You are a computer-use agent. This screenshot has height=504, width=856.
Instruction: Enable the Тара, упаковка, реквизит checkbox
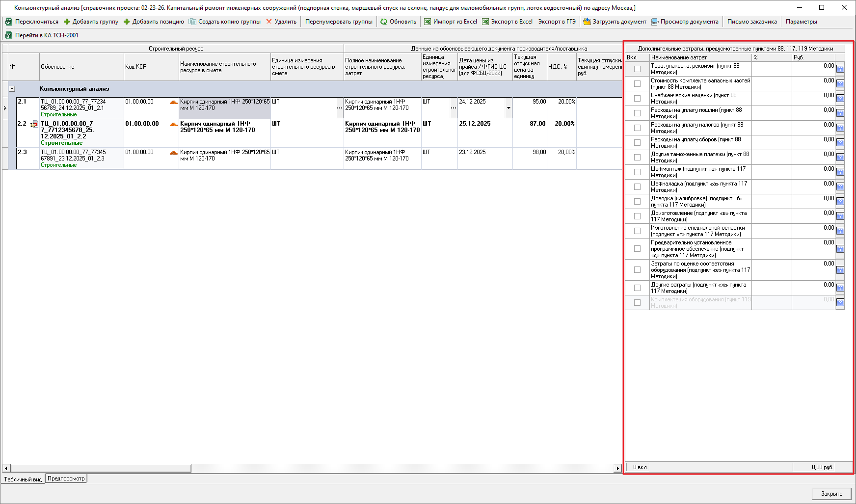click(x=637, y=69)
